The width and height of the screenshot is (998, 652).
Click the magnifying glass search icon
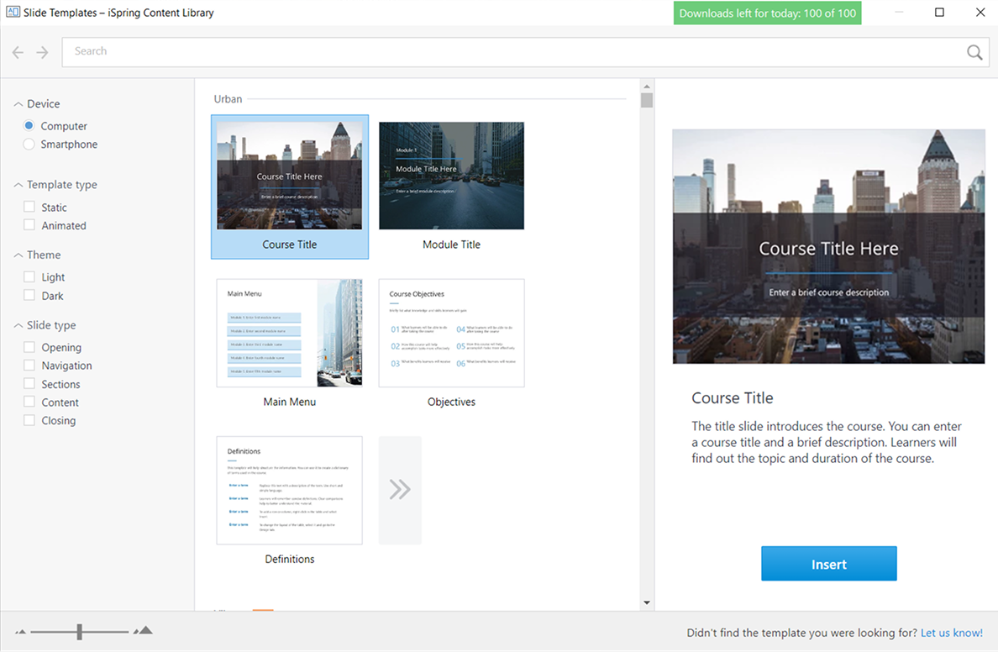tap(974, 52)
